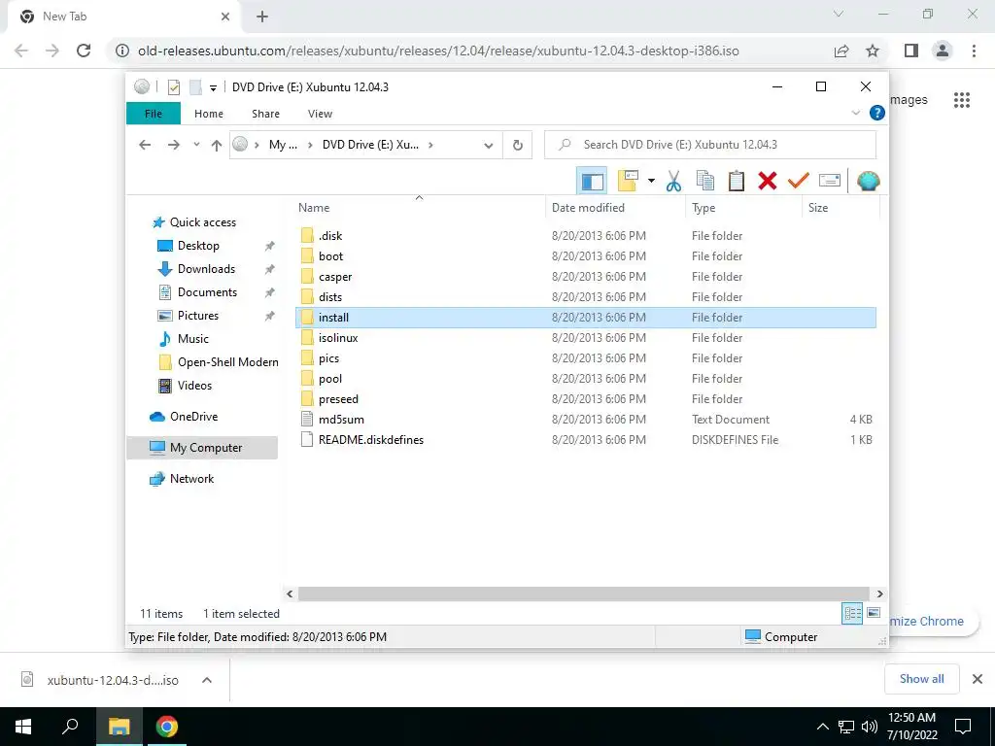
Task: Open the recent locations dropdown
Action: pos(196,145)
